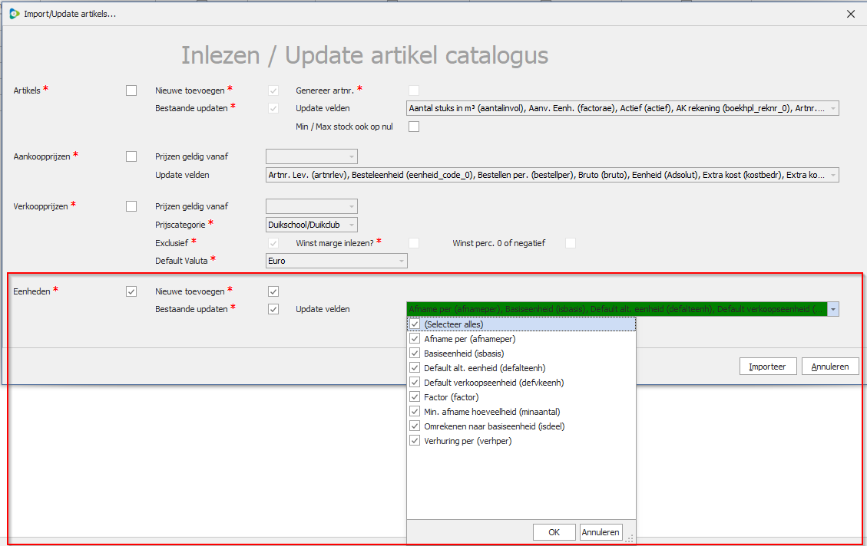Uncheck Basiseenheid (isbasis)
This screenshot has width=867, height=546.
415,354
